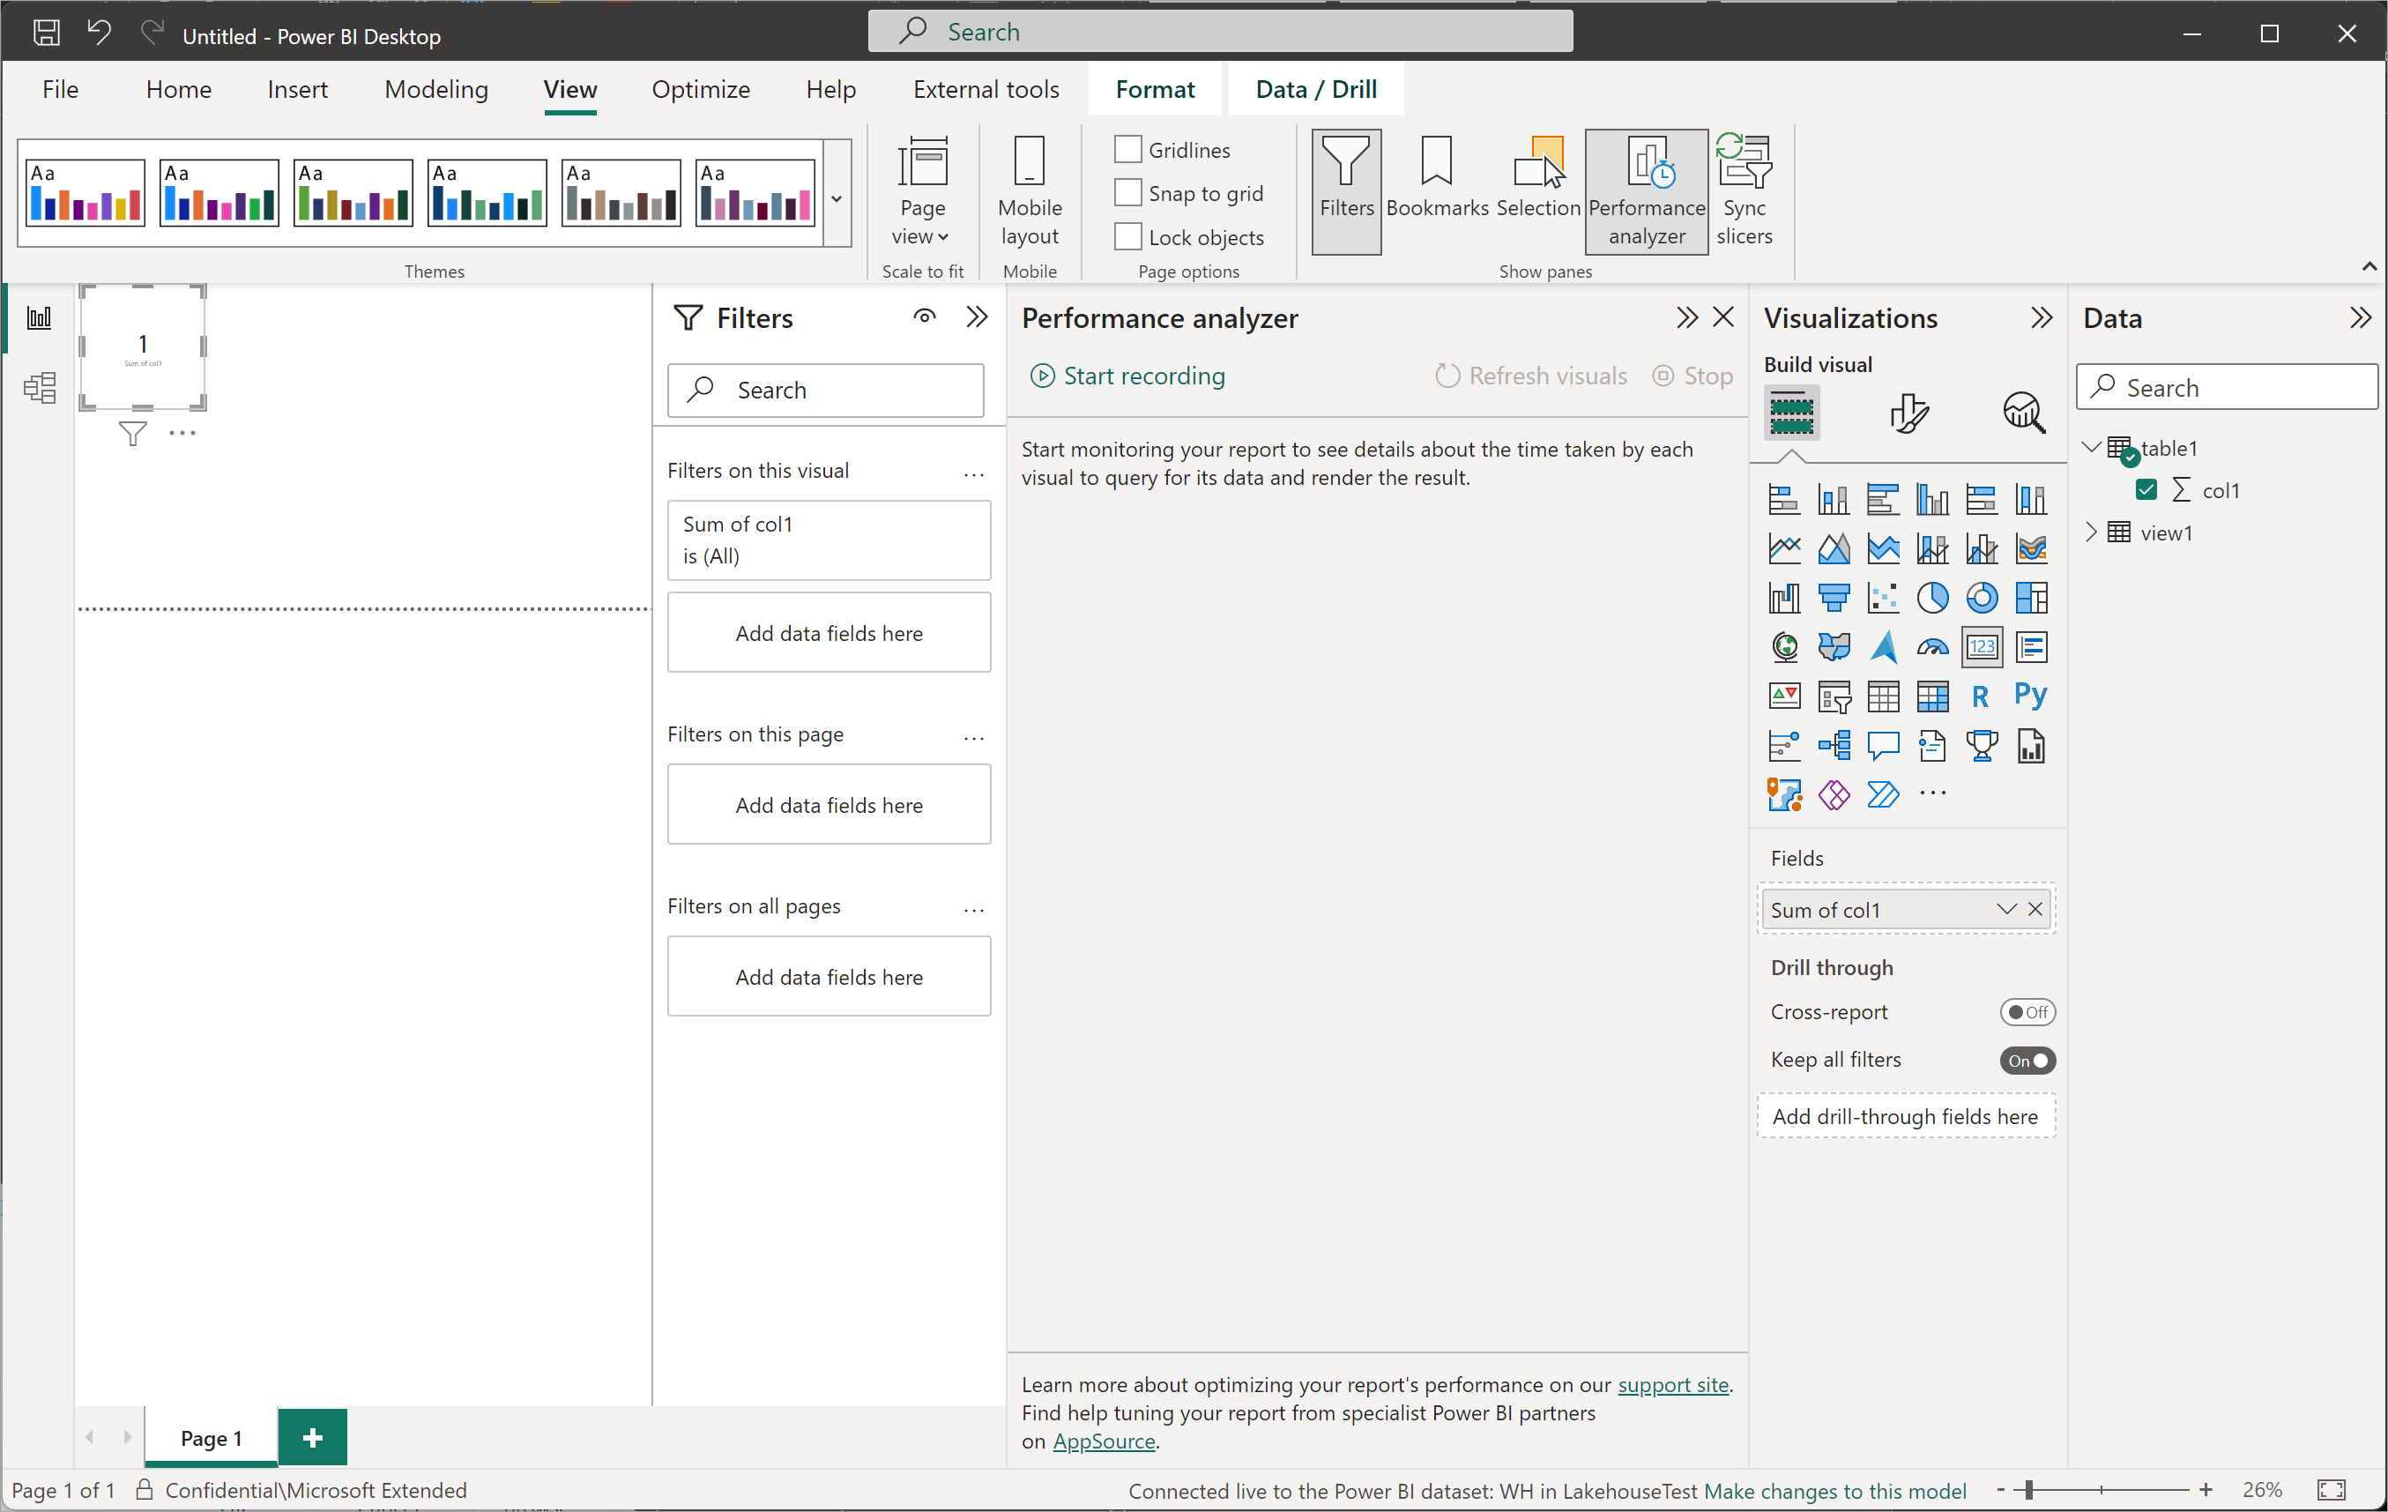Toggle Cross-report drill through off
Image resolution: width=2388 pixels, height=1512 pixels.
tap(2024, 1011)
